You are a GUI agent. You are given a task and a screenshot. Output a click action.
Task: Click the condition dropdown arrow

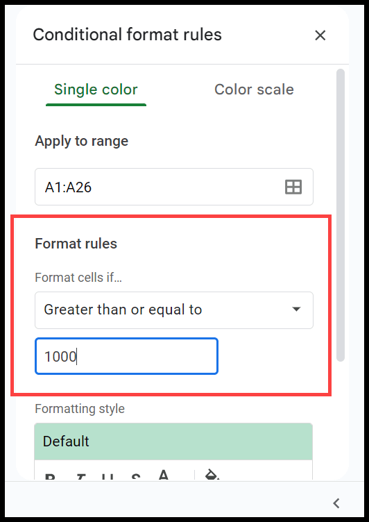pyautogui.click(x=295, y=310)
